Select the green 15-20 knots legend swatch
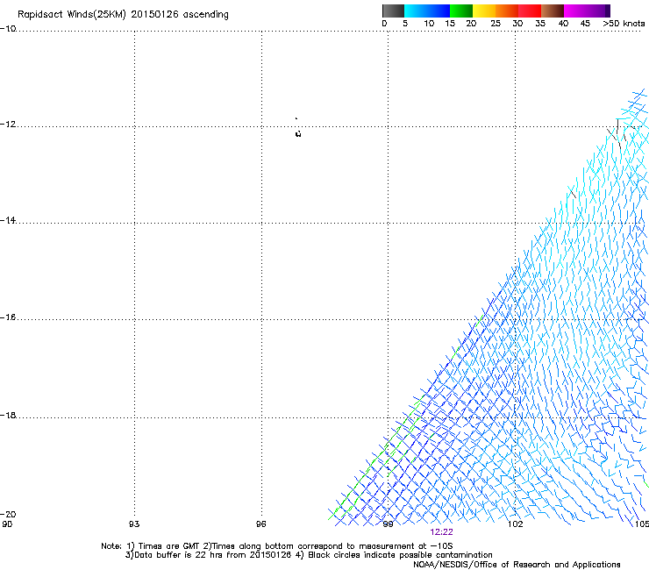Viewport: 649px width, 570px height. tap(461, 11)
